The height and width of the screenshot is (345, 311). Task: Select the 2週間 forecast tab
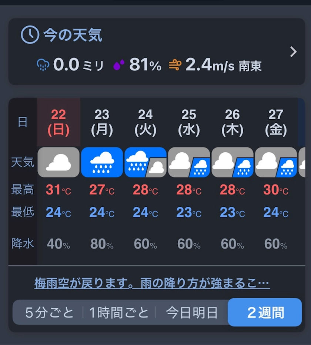click(265, 312)
